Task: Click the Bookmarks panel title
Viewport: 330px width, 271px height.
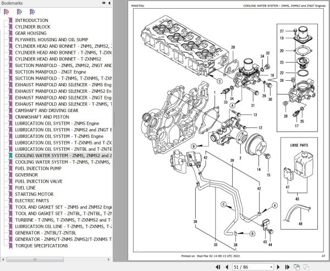Action: 12,3
